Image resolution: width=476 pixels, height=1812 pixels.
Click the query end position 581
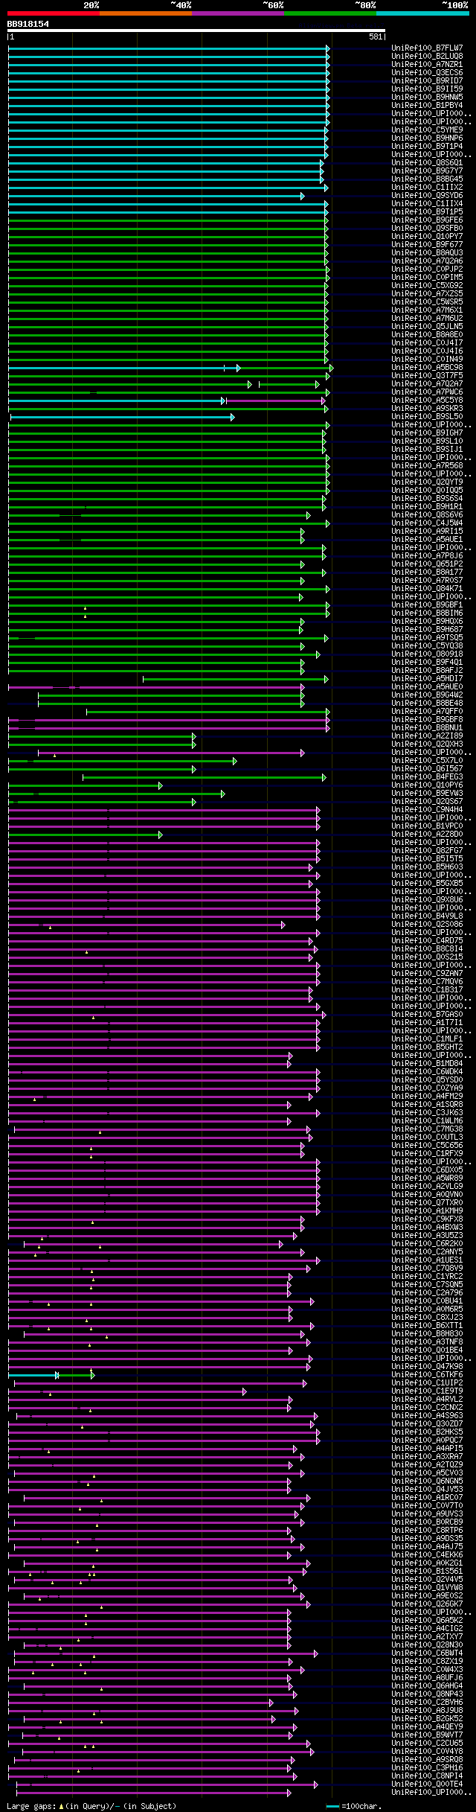click(376, 36)
